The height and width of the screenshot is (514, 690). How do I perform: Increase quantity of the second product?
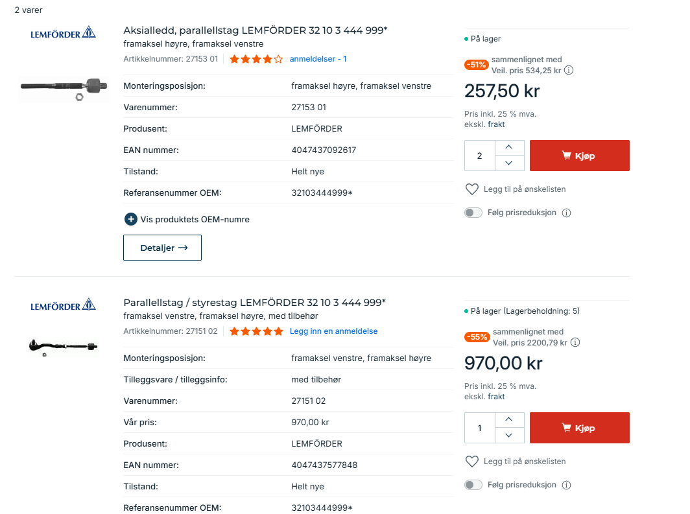coord(509,420)
